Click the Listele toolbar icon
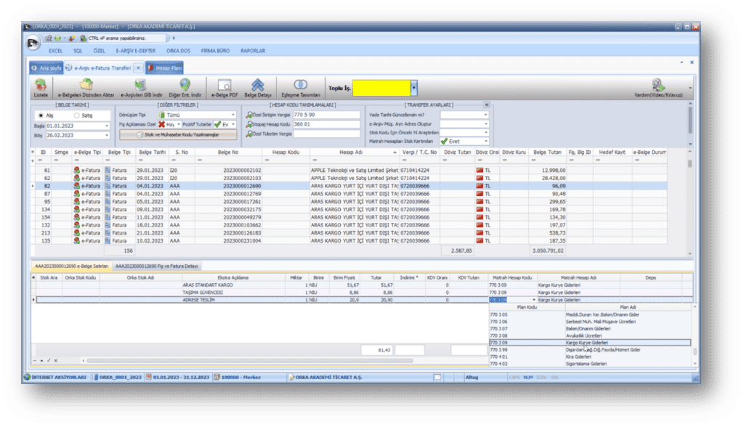The image size is (744, 427). [x=41, y=89]
